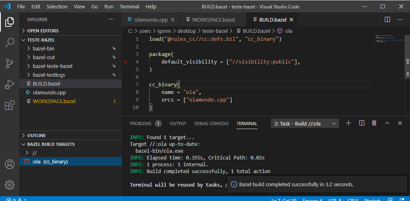Switch to the OUTPUT panel tab
410x201 pixels.
(x=178, y=123)
